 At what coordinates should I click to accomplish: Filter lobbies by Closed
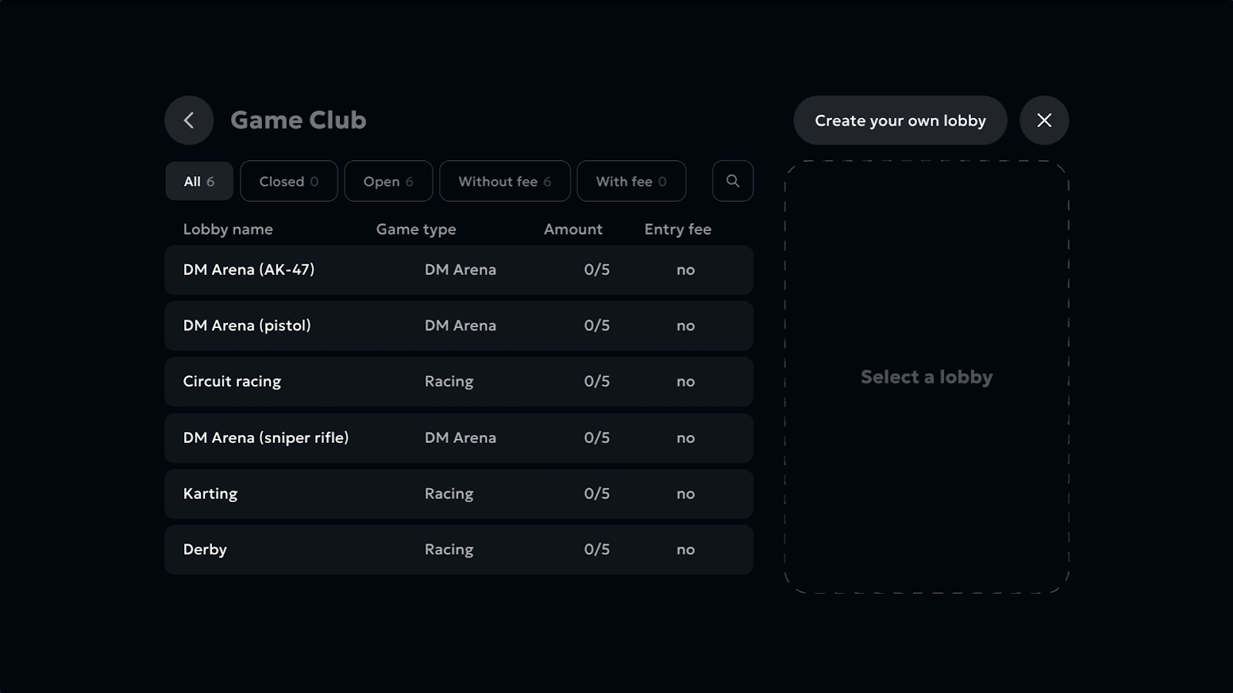(289, 181)
